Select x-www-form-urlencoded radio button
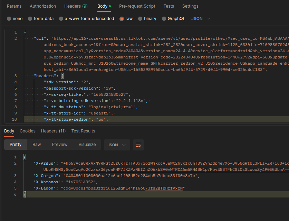Viewport: 289px width, 221px height. click(x=61, y=19)
